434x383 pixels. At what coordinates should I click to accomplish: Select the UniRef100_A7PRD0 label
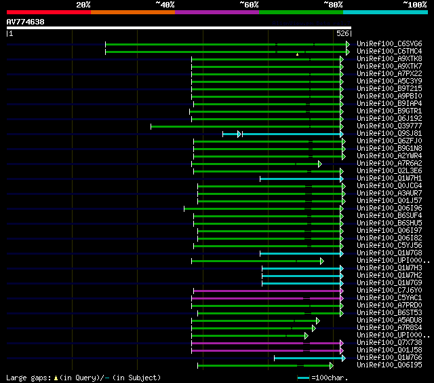click(x=389, y=306)
